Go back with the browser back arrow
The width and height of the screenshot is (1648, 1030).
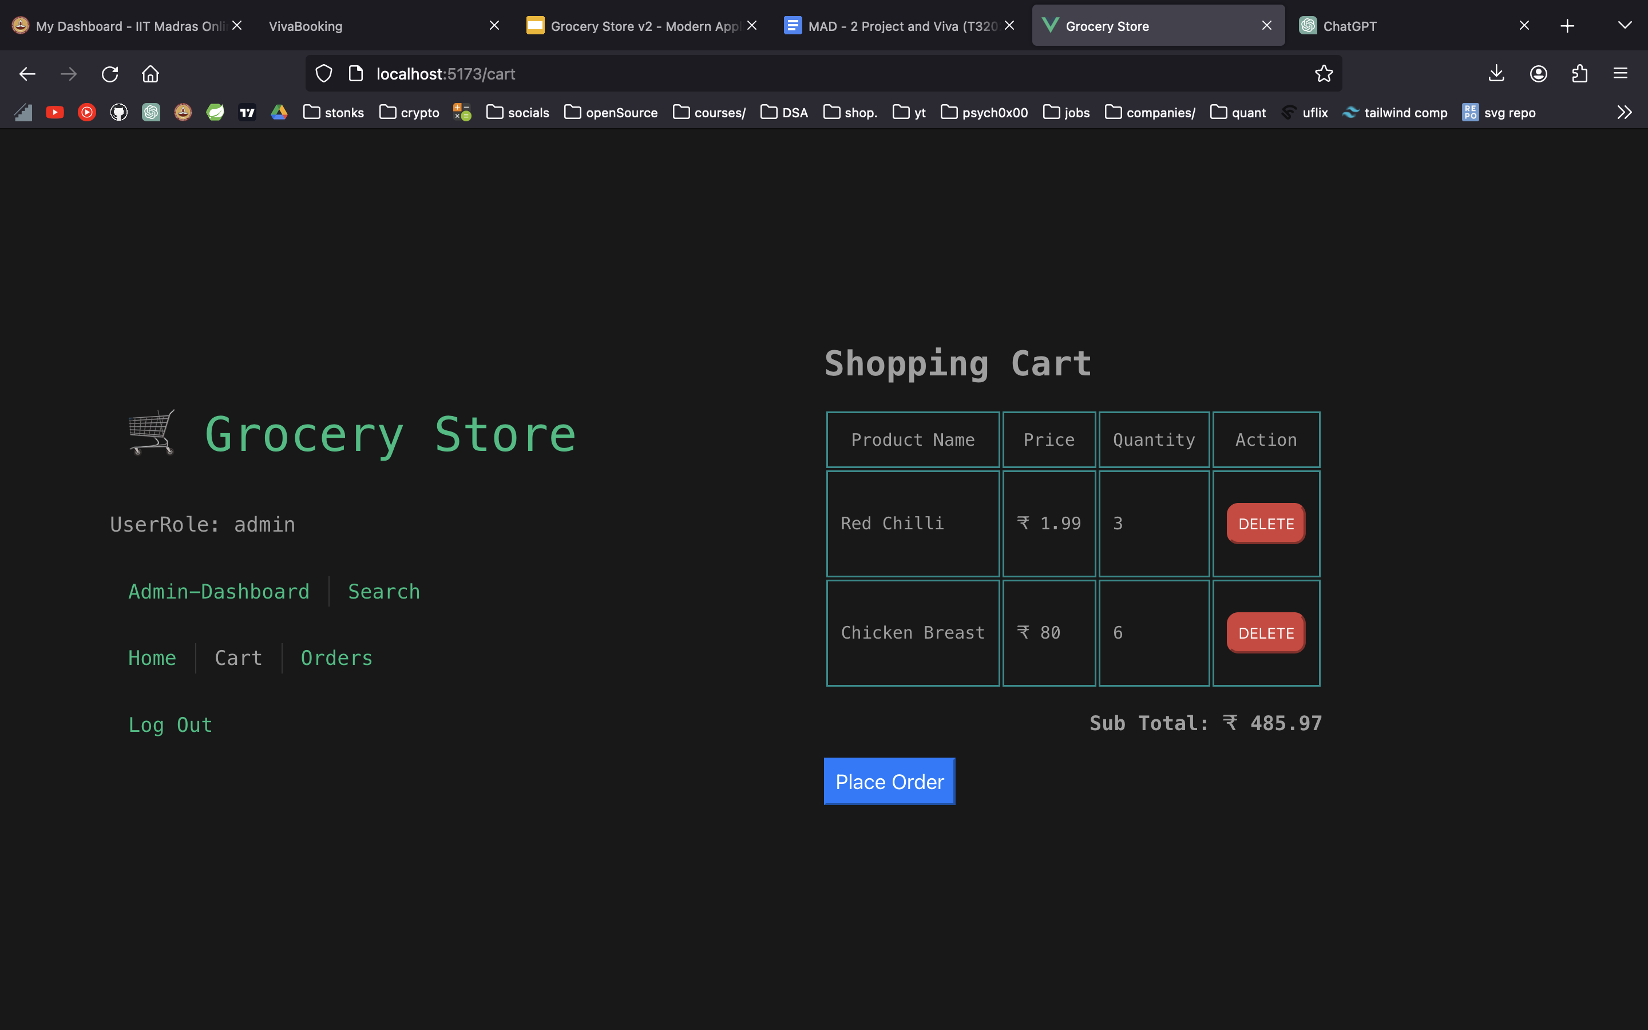[27, 74]
